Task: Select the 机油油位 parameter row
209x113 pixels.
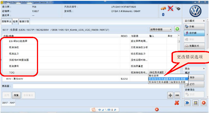Action: point(90,47)
